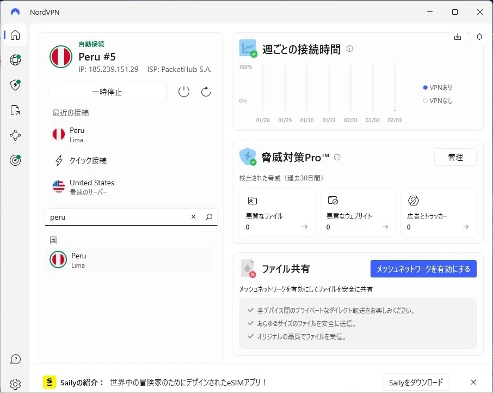The image size is (493, 393).
Task: Open the file sharing sidebar icon
Action: (15, 110)
